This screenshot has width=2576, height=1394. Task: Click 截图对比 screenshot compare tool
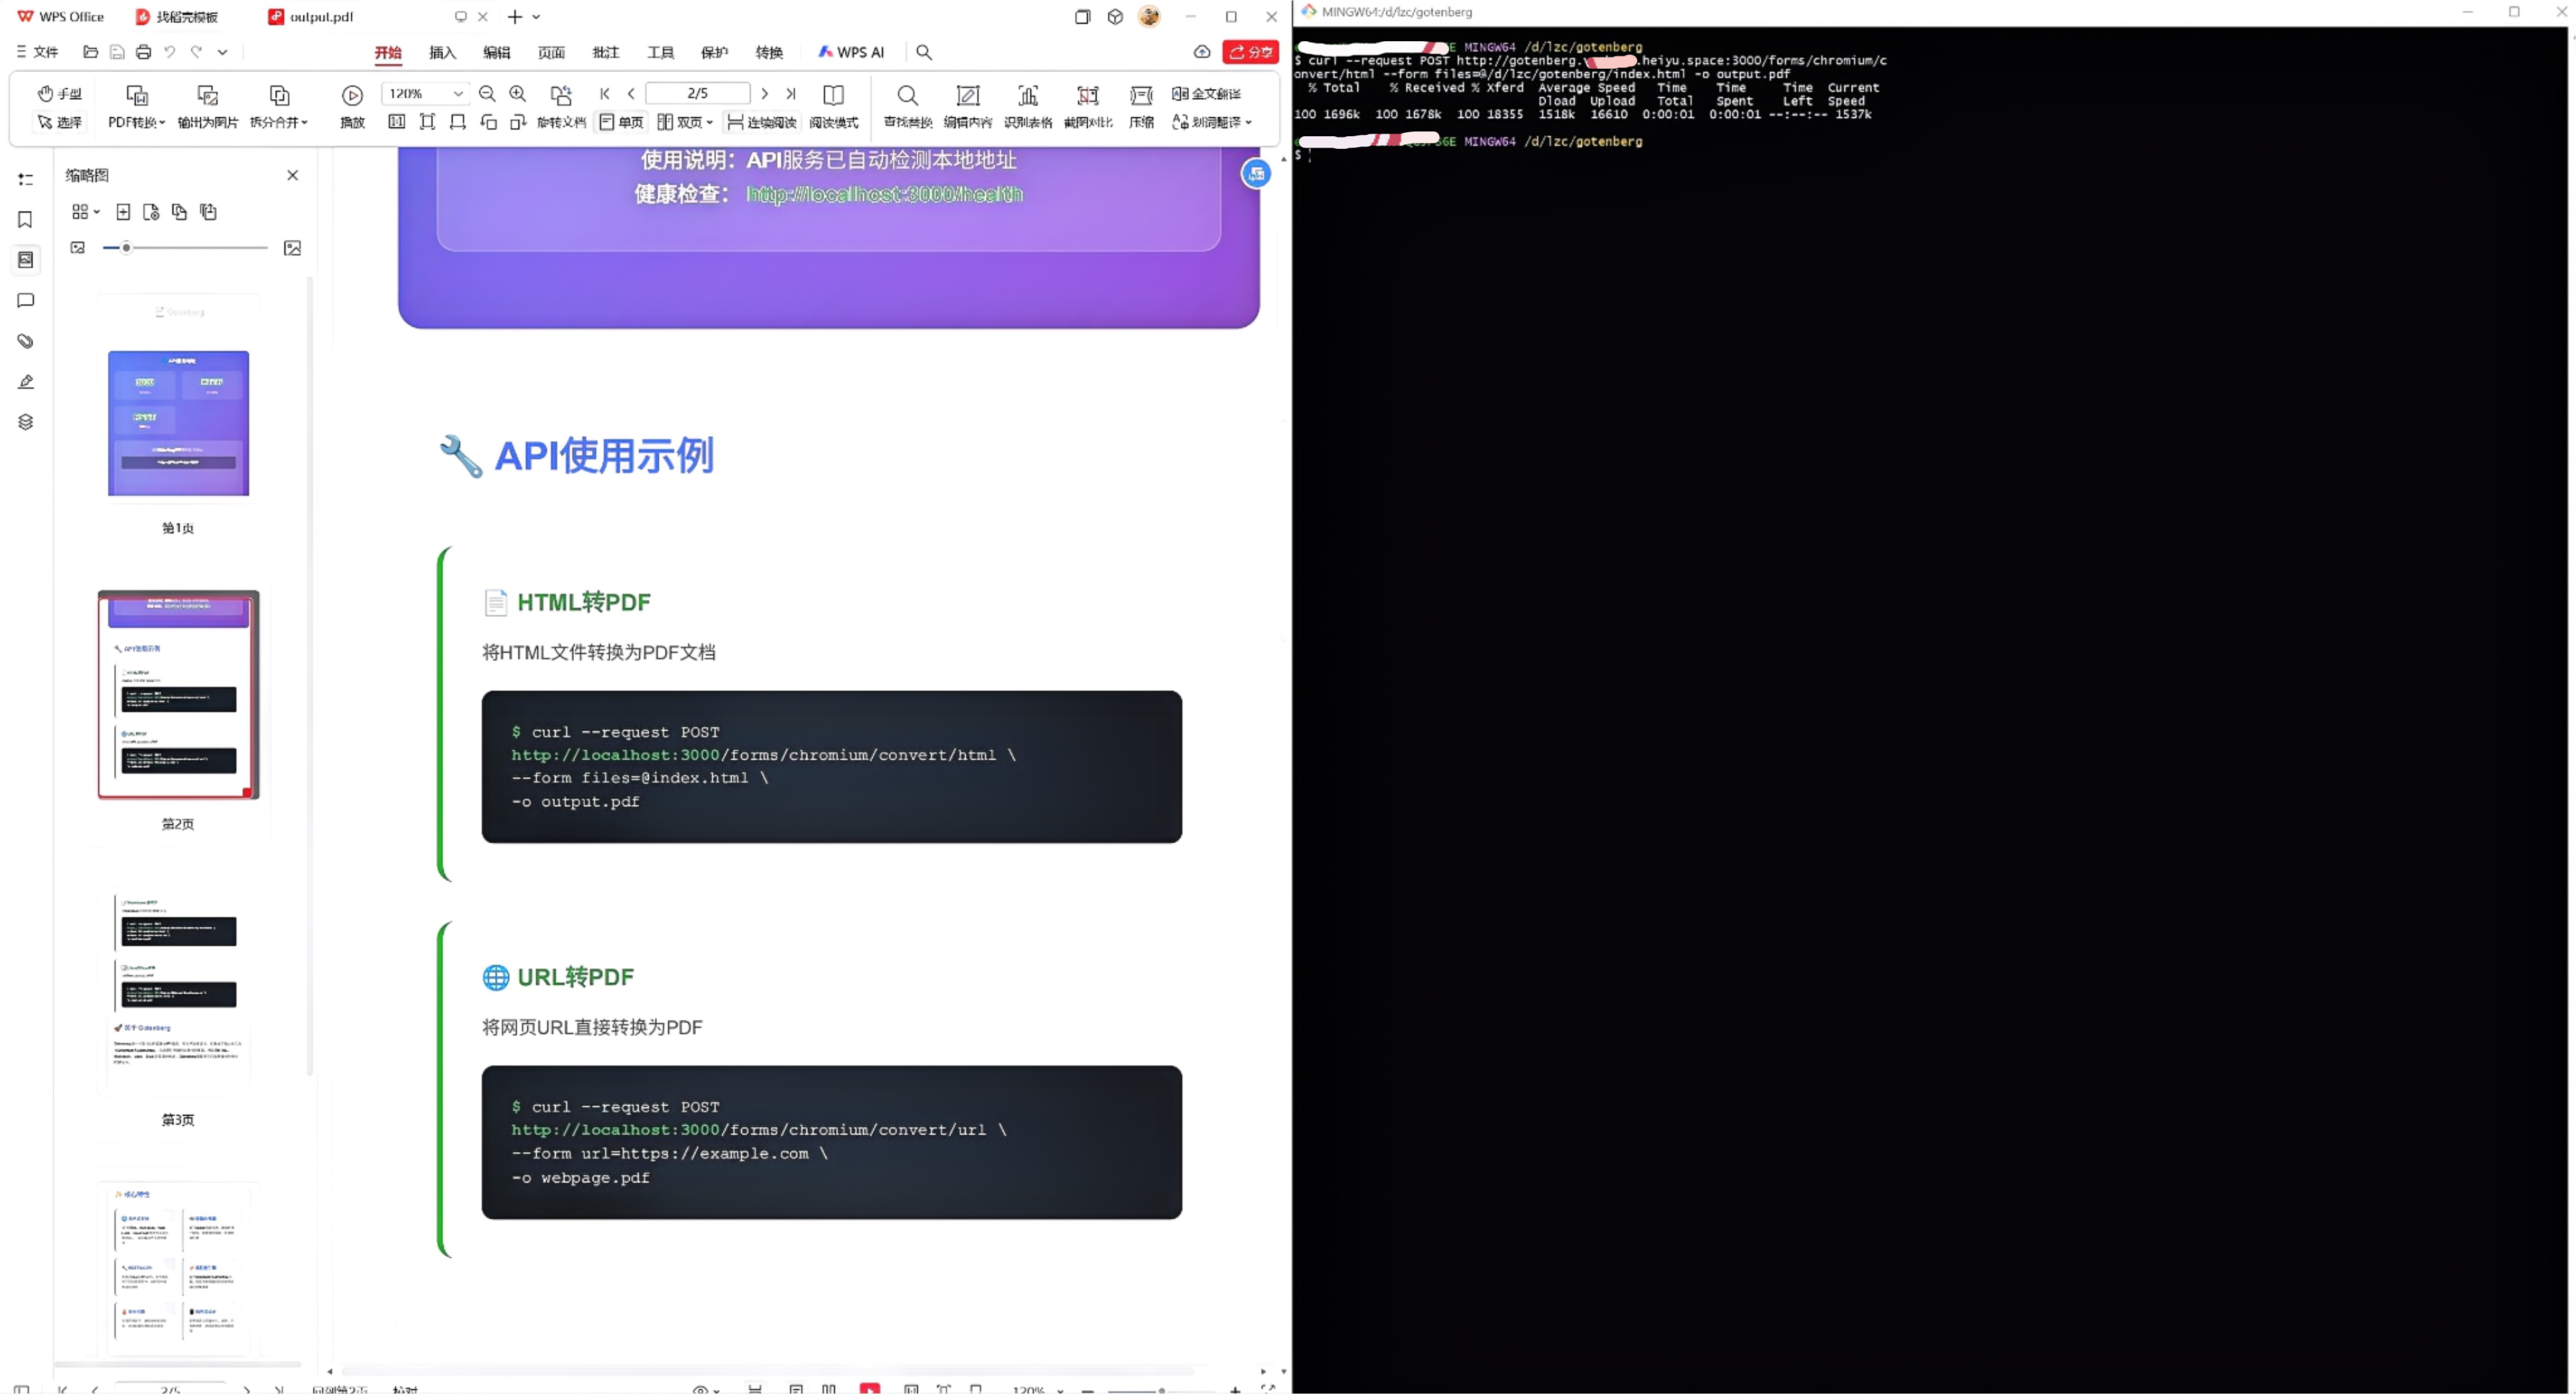(1088, 107)
